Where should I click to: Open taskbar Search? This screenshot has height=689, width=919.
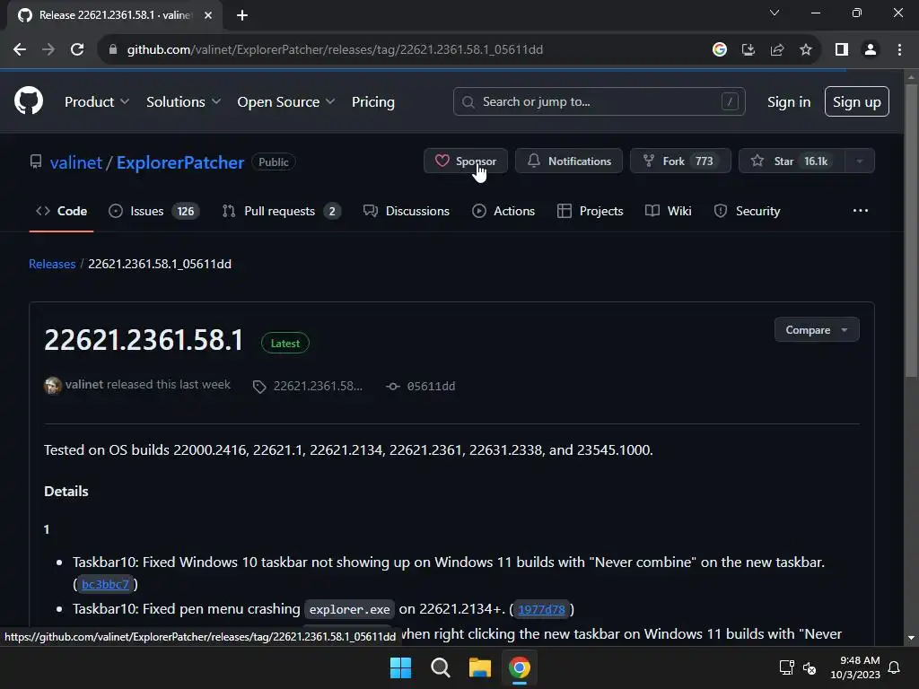pos(440,667)
